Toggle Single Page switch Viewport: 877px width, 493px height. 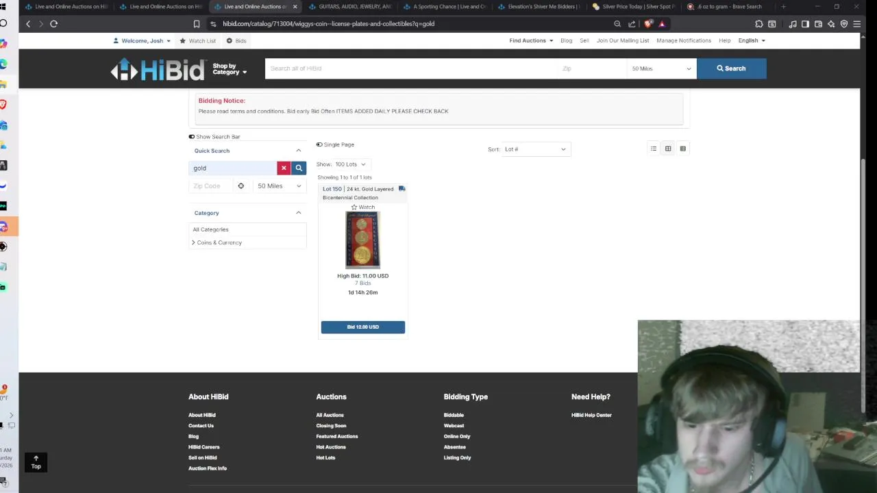coord(319,144)
